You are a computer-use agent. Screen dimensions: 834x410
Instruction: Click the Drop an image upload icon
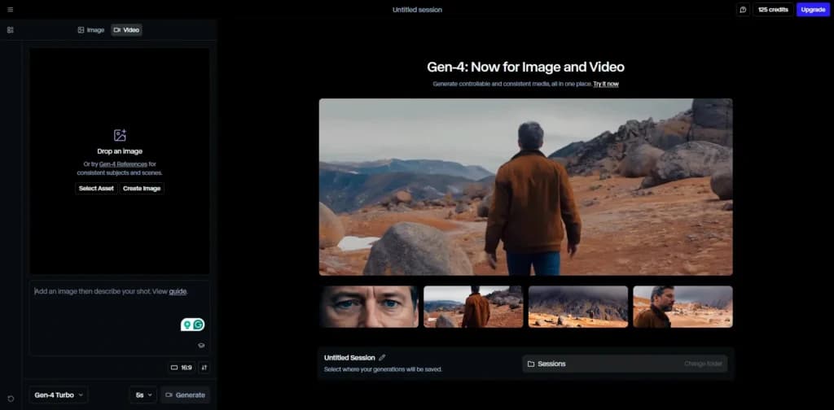pos(120,135)
